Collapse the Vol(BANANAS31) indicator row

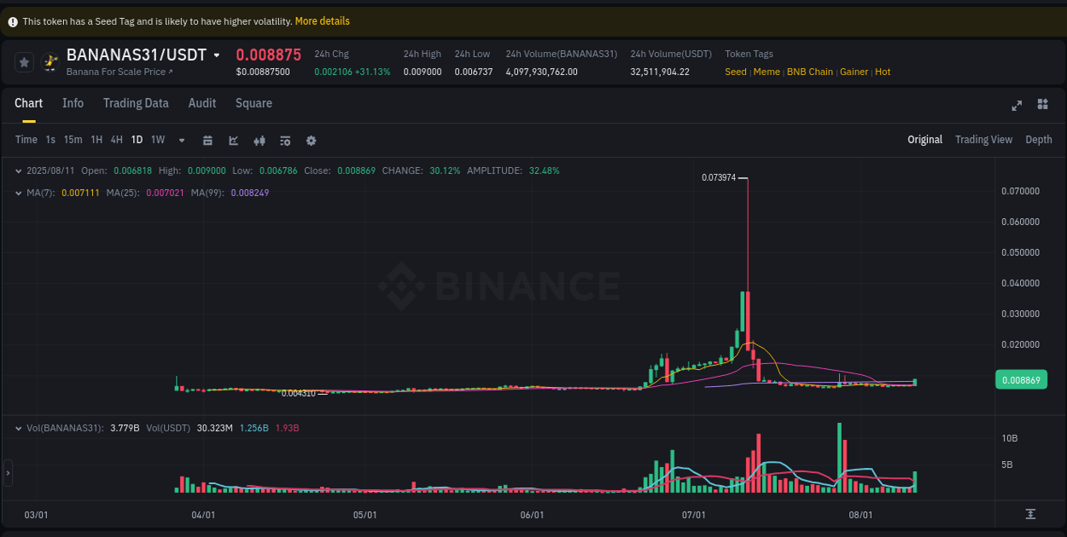pos(18,428)
